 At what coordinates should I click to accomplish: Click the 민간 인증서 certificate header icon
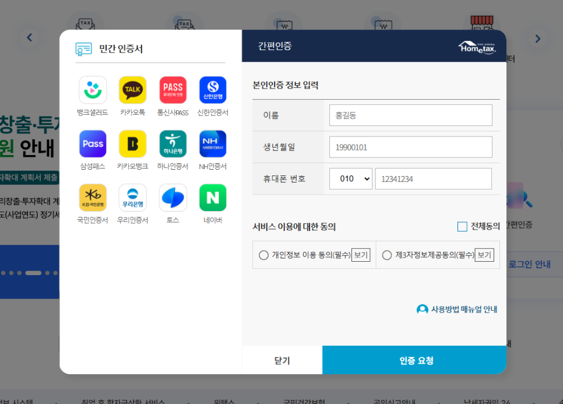point(84,49)
